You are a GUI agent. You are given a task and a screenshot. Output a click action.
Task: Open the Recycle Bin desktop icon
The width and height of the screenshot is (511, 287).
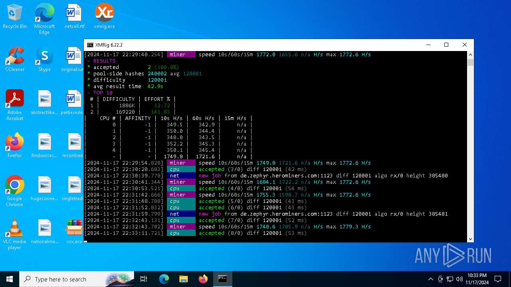click(15, 17)
